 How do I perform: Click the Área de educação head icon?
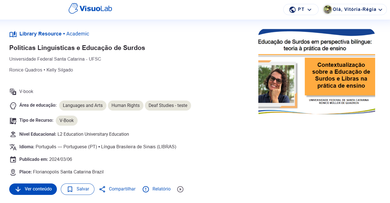[x=13, y=106]
